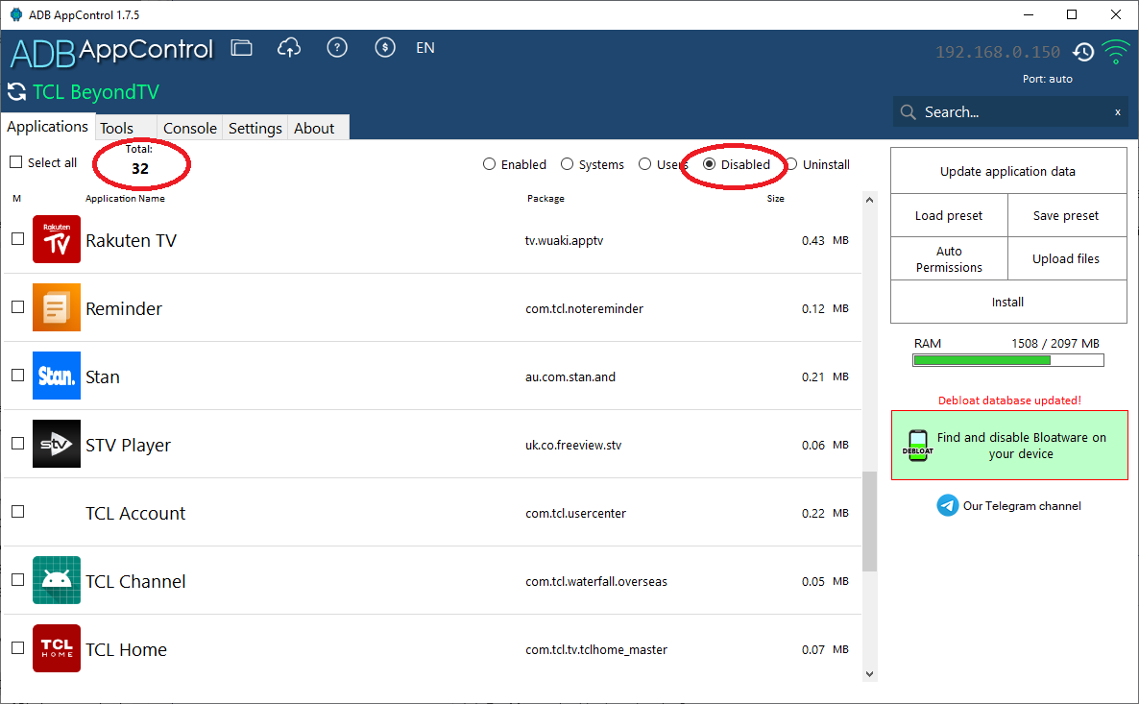The height and width of the screenshot is (704, 1139).
Task: Click the TCL Channel android icon
Action: 57,580
